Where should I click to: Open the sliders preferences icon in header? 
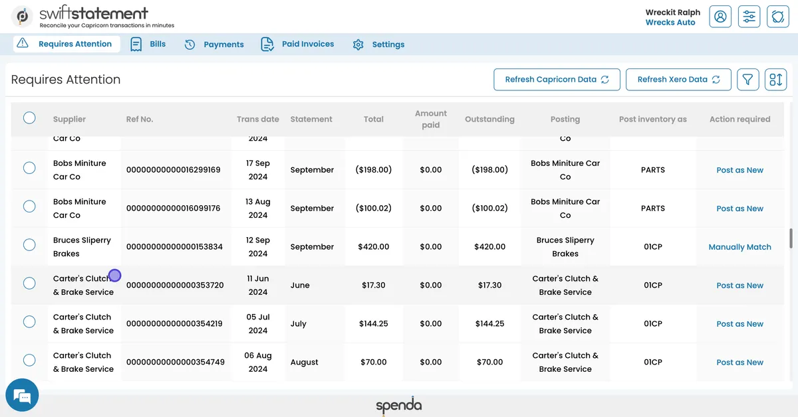749,17
